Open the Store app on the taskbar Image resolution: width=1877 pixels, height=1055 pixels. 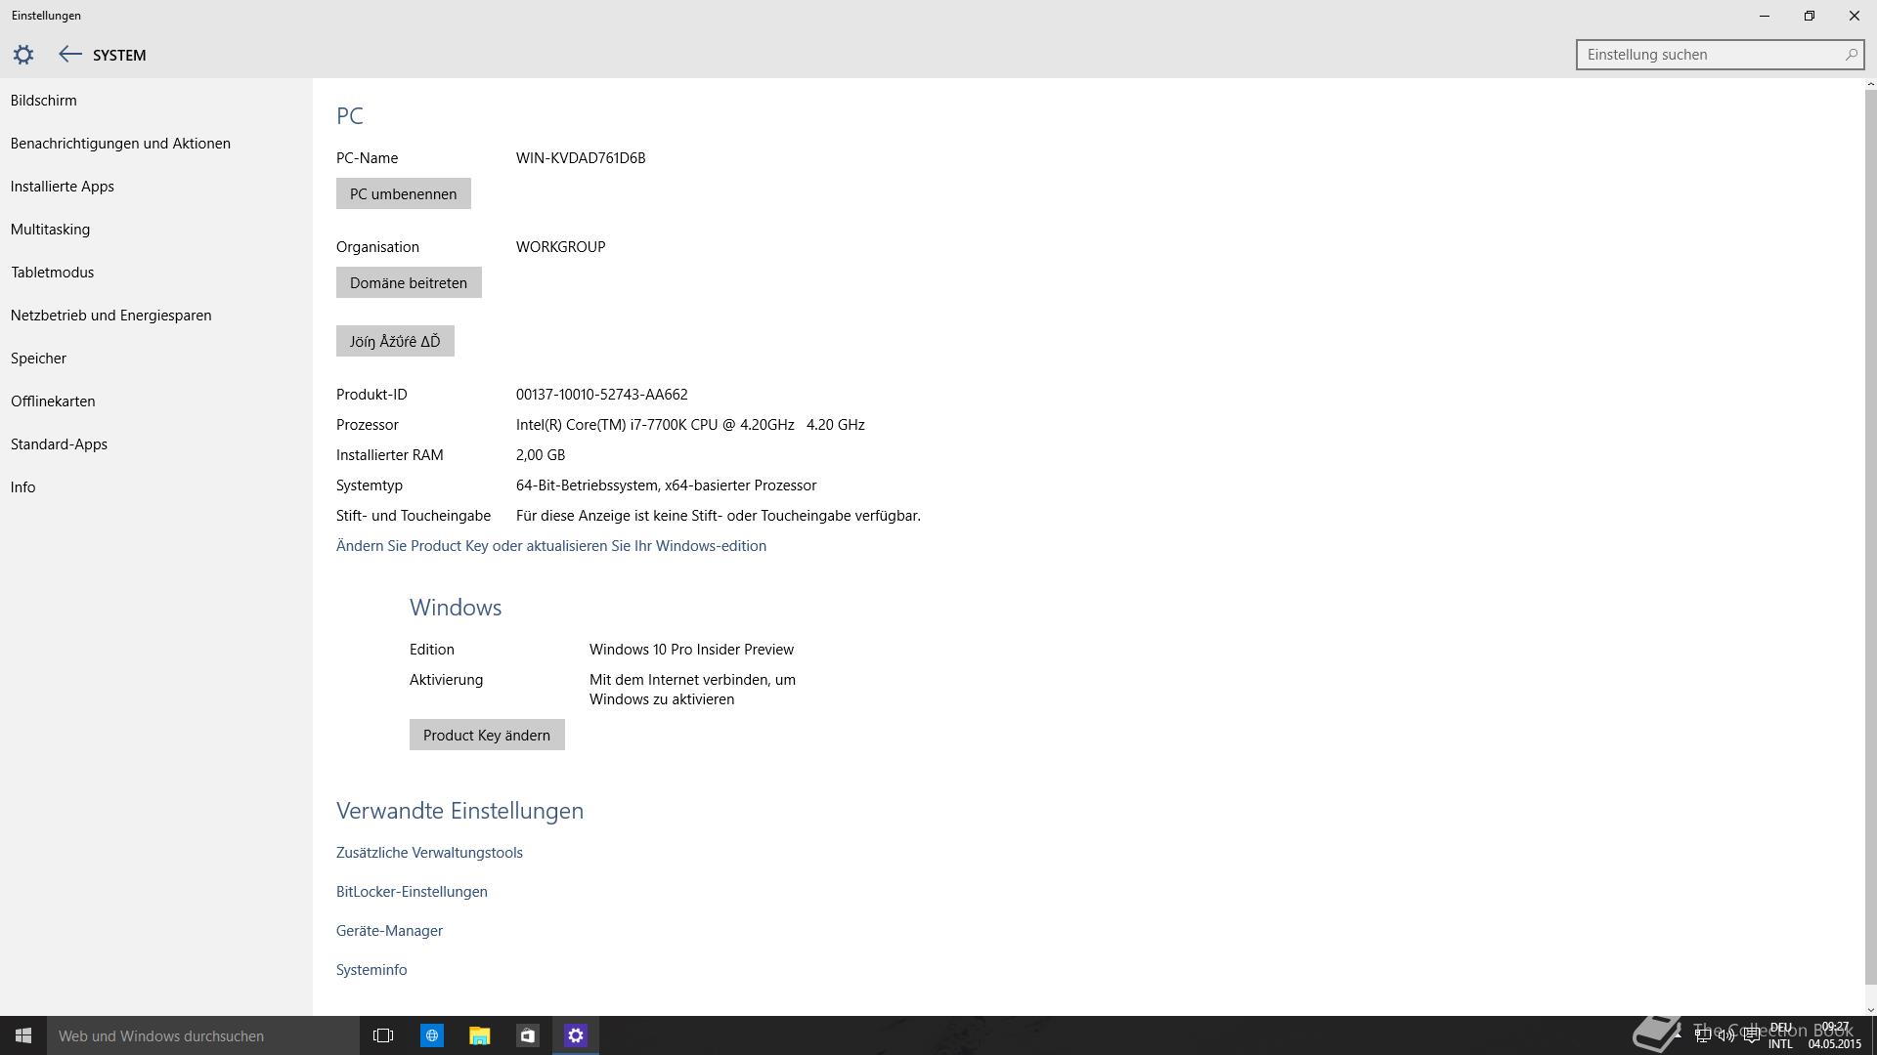click(527, 1035)
